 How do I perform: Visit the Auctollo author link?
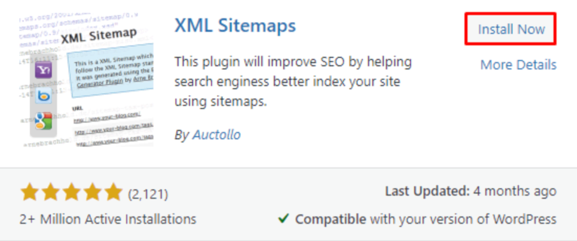click(216, 135)
